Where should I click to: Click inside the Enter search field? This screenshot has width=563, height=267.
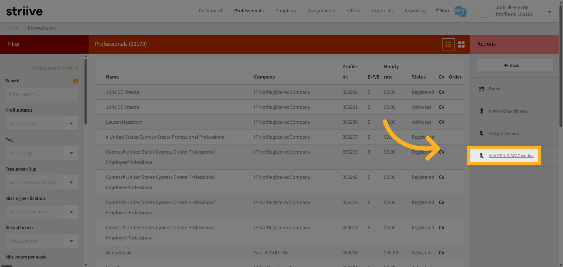click(42, 94)
